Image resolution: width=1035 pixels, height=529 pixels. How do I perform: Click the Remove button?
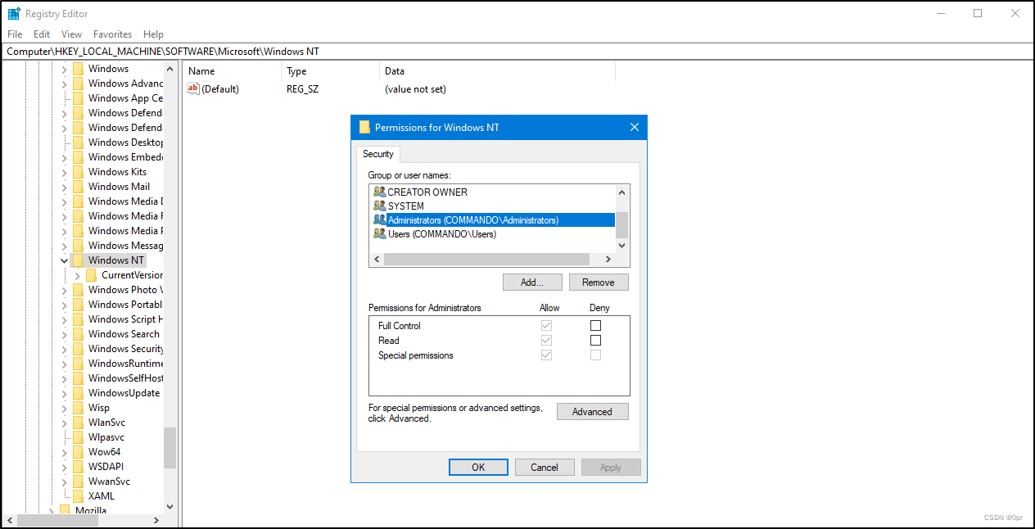pyautogui.click(x=599, y=282)
